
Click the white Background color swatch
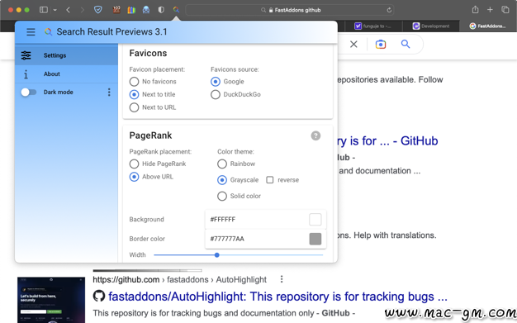click(315, 220)
